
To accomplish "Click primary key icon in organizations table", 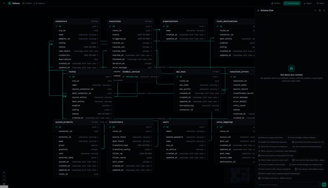I will [x=164, y=26].
